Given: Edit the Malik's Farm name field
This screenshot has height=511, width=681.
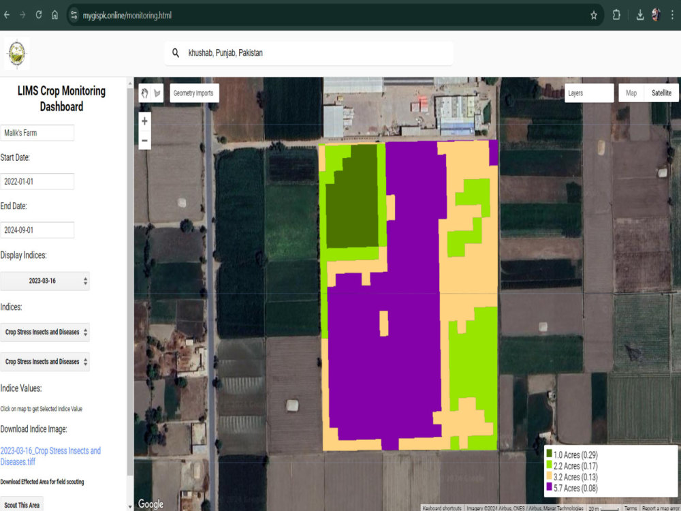Looking at the screenshot, I should 37,133.
